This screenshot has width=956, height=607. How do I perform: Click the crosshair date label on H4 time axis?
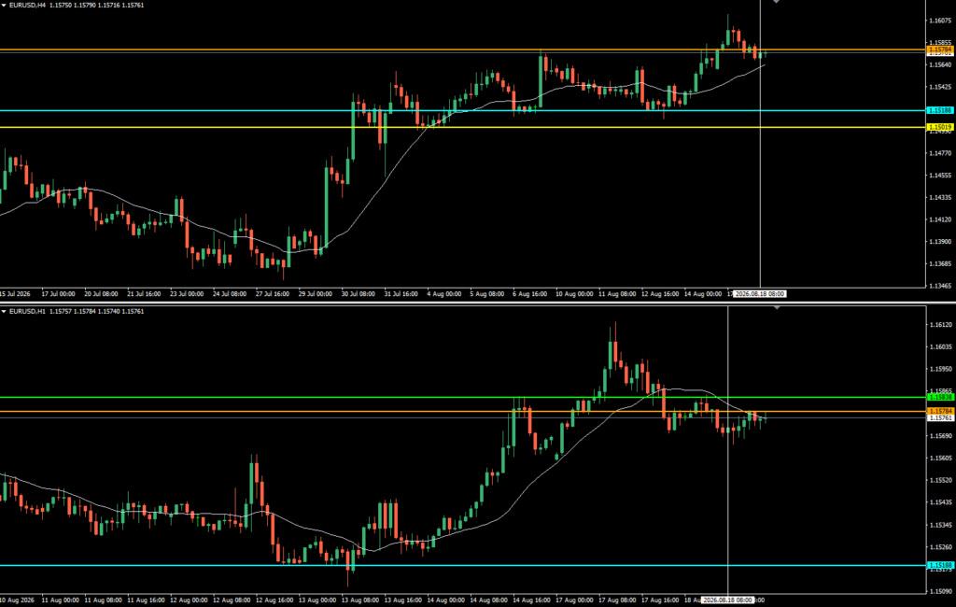tap(760, 293)
